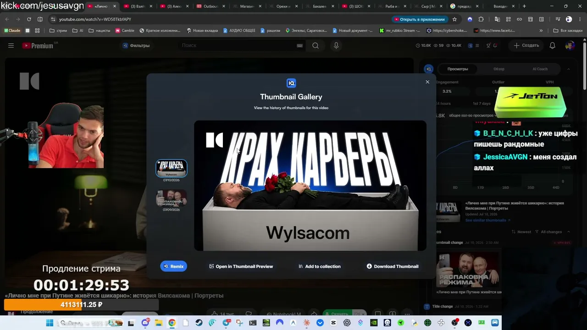Open the Все закладки folder
Image resolution: width=587 pixels, height=330 pixels.
(x=567, y=31)
